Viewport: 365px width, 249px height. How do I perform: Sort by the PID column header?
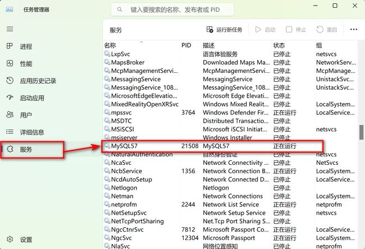190,45
